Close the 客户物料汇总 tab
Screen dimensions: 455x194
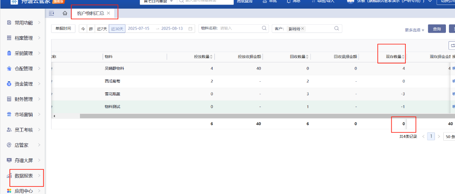click(x=109, y=13)
